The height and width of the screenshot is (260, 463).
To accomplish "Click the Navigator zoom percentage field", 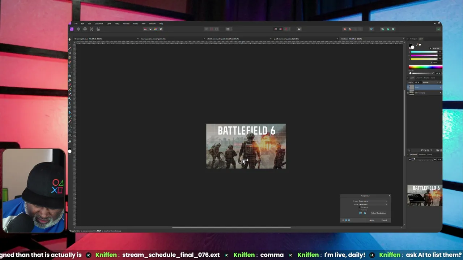I will click(x=439, y=159).
